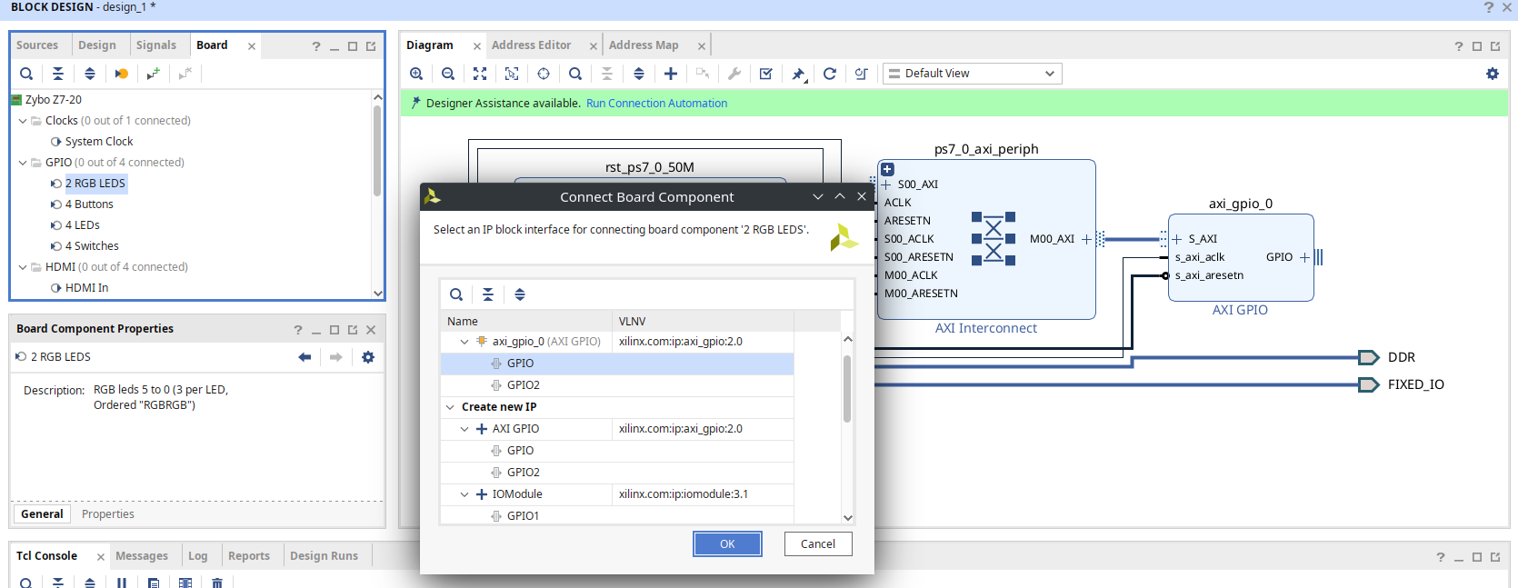This screenshot has width=1518, height=588.
Task: Close the Tcl Console tab
Action: [101, 557]
